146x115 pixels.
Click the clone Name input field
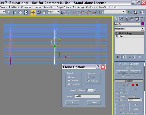pyautogui.click(x=87, y=96)
